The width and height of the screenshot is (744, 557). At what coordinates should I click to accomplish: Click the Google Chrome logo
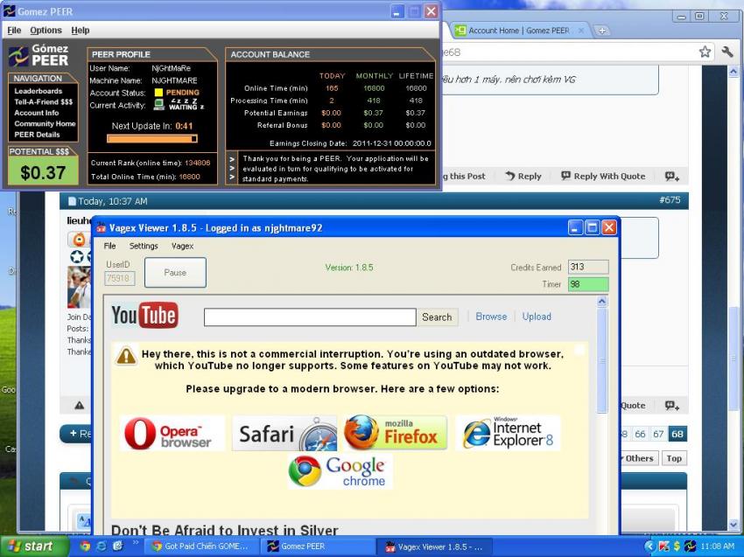pos(340,471)
